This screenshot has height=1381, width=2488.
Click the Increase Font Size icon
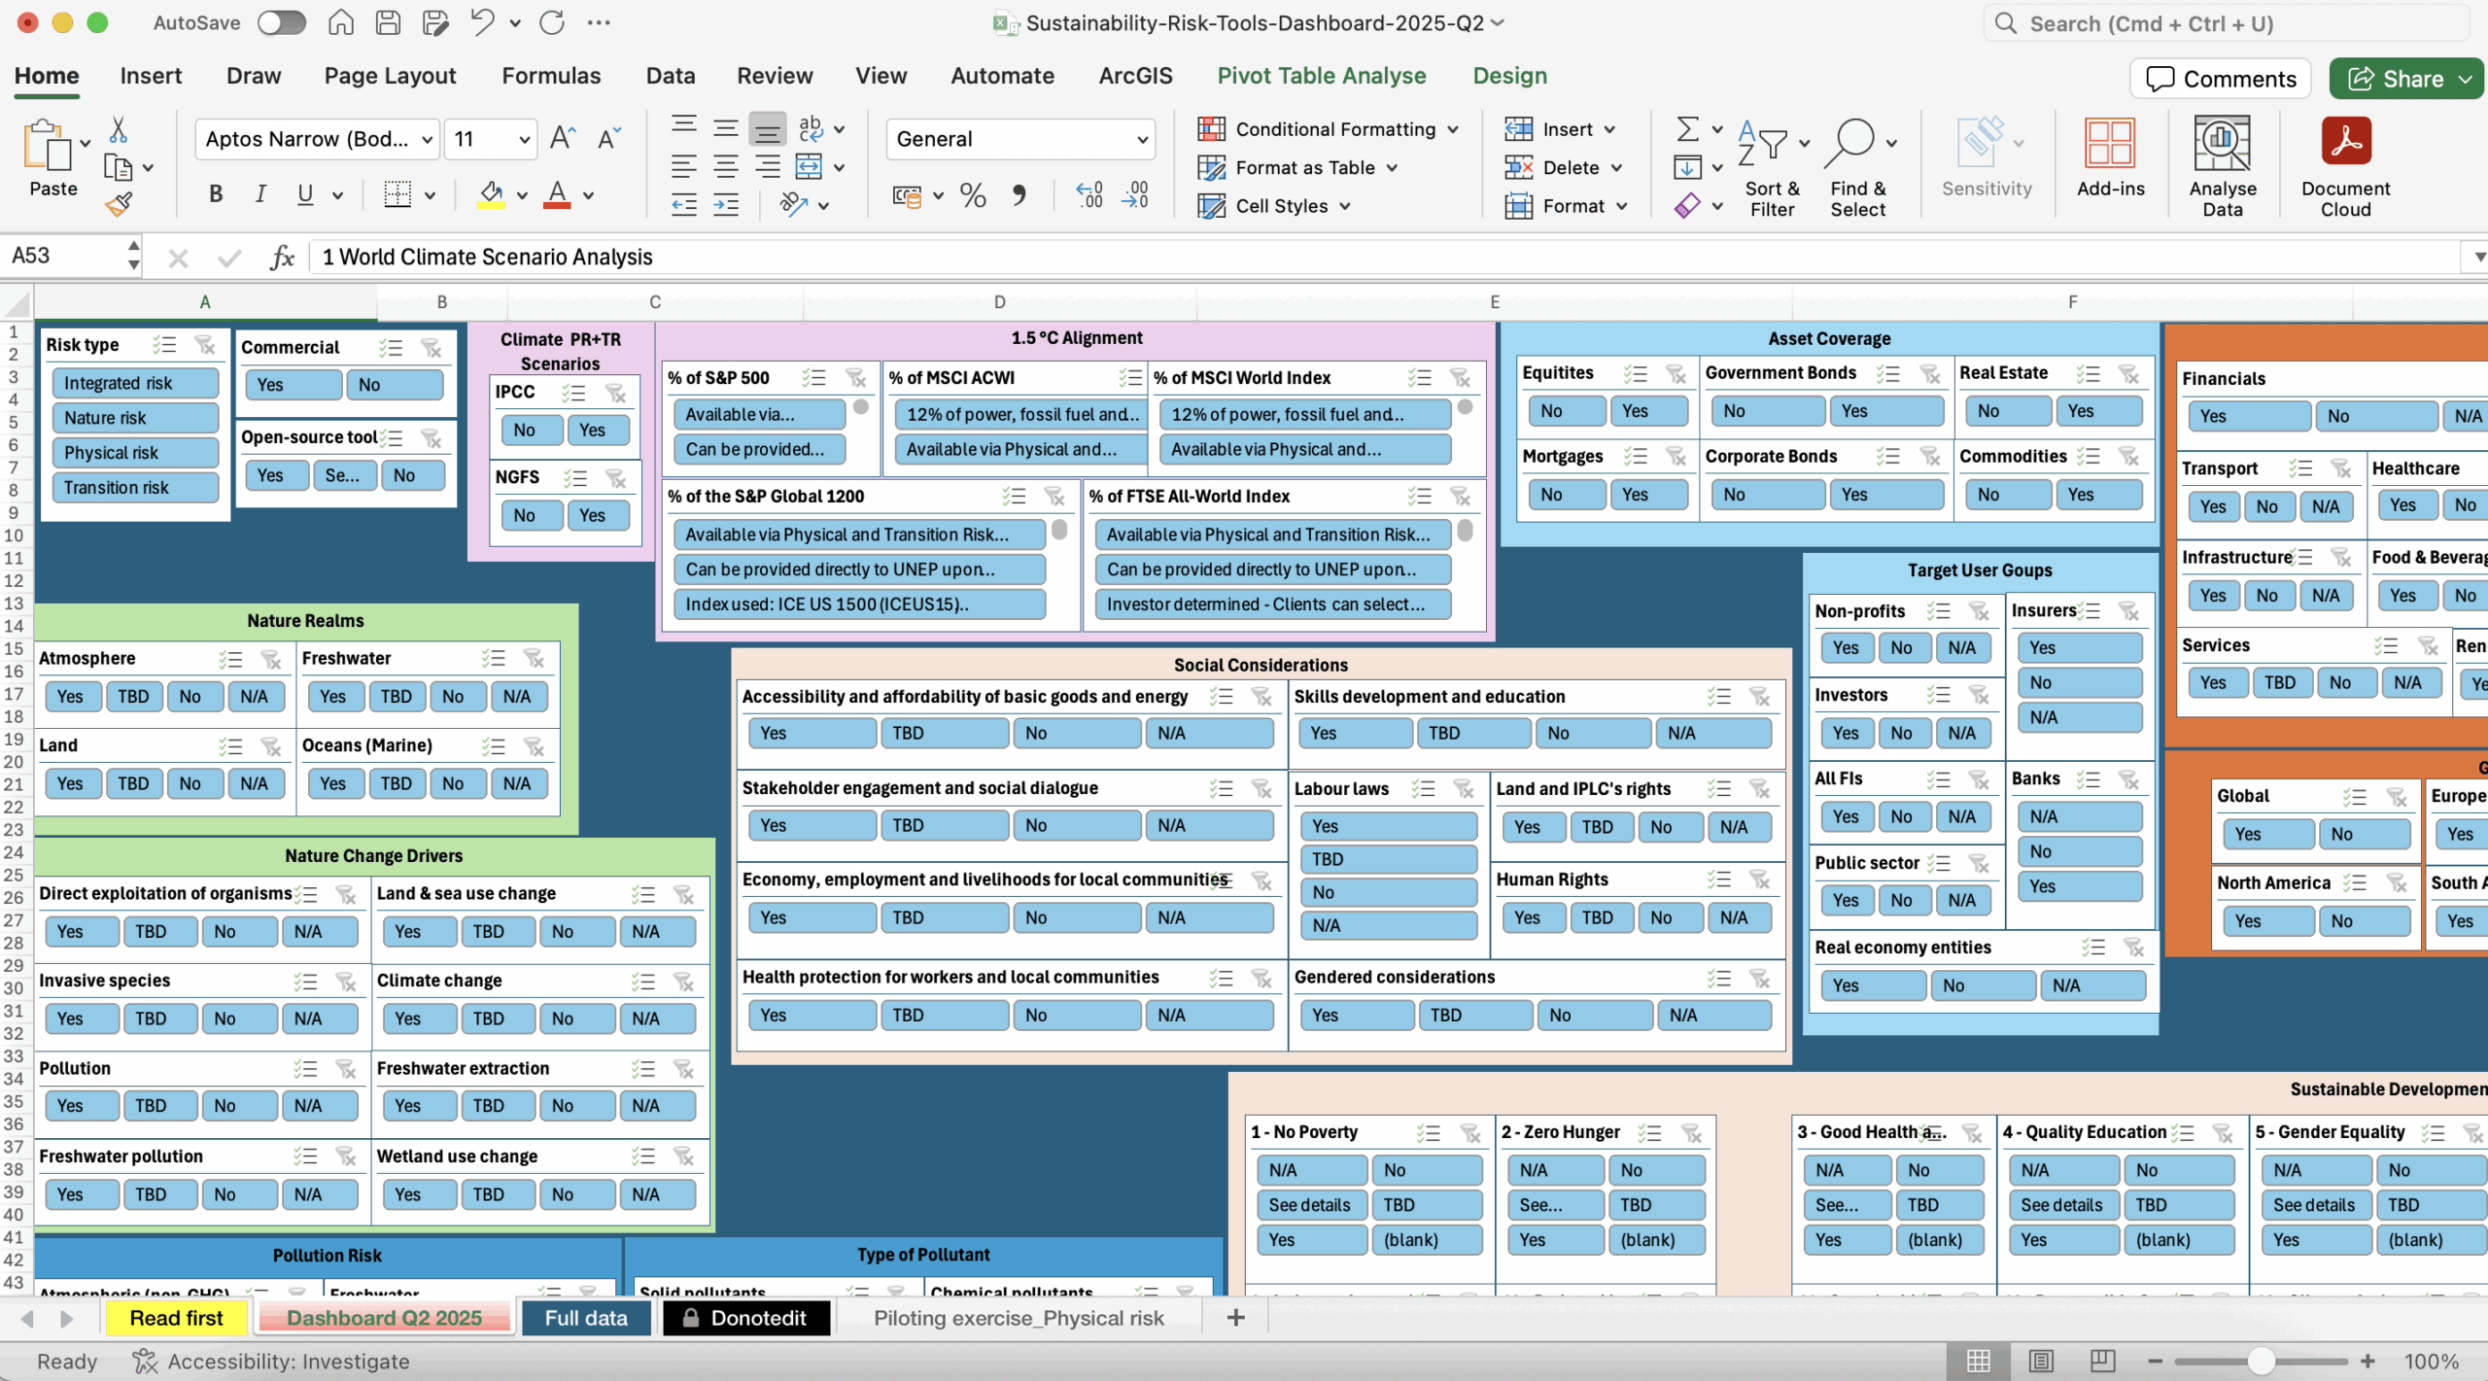pos(563,139)
